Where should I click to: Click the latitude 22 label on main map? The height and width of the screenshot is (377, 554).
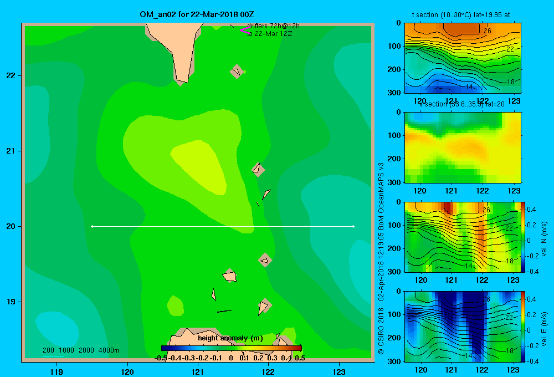click(11, 76)
